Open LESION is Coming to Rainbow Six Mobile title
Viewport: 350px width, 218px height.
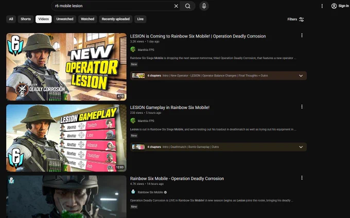pos(198,36)
